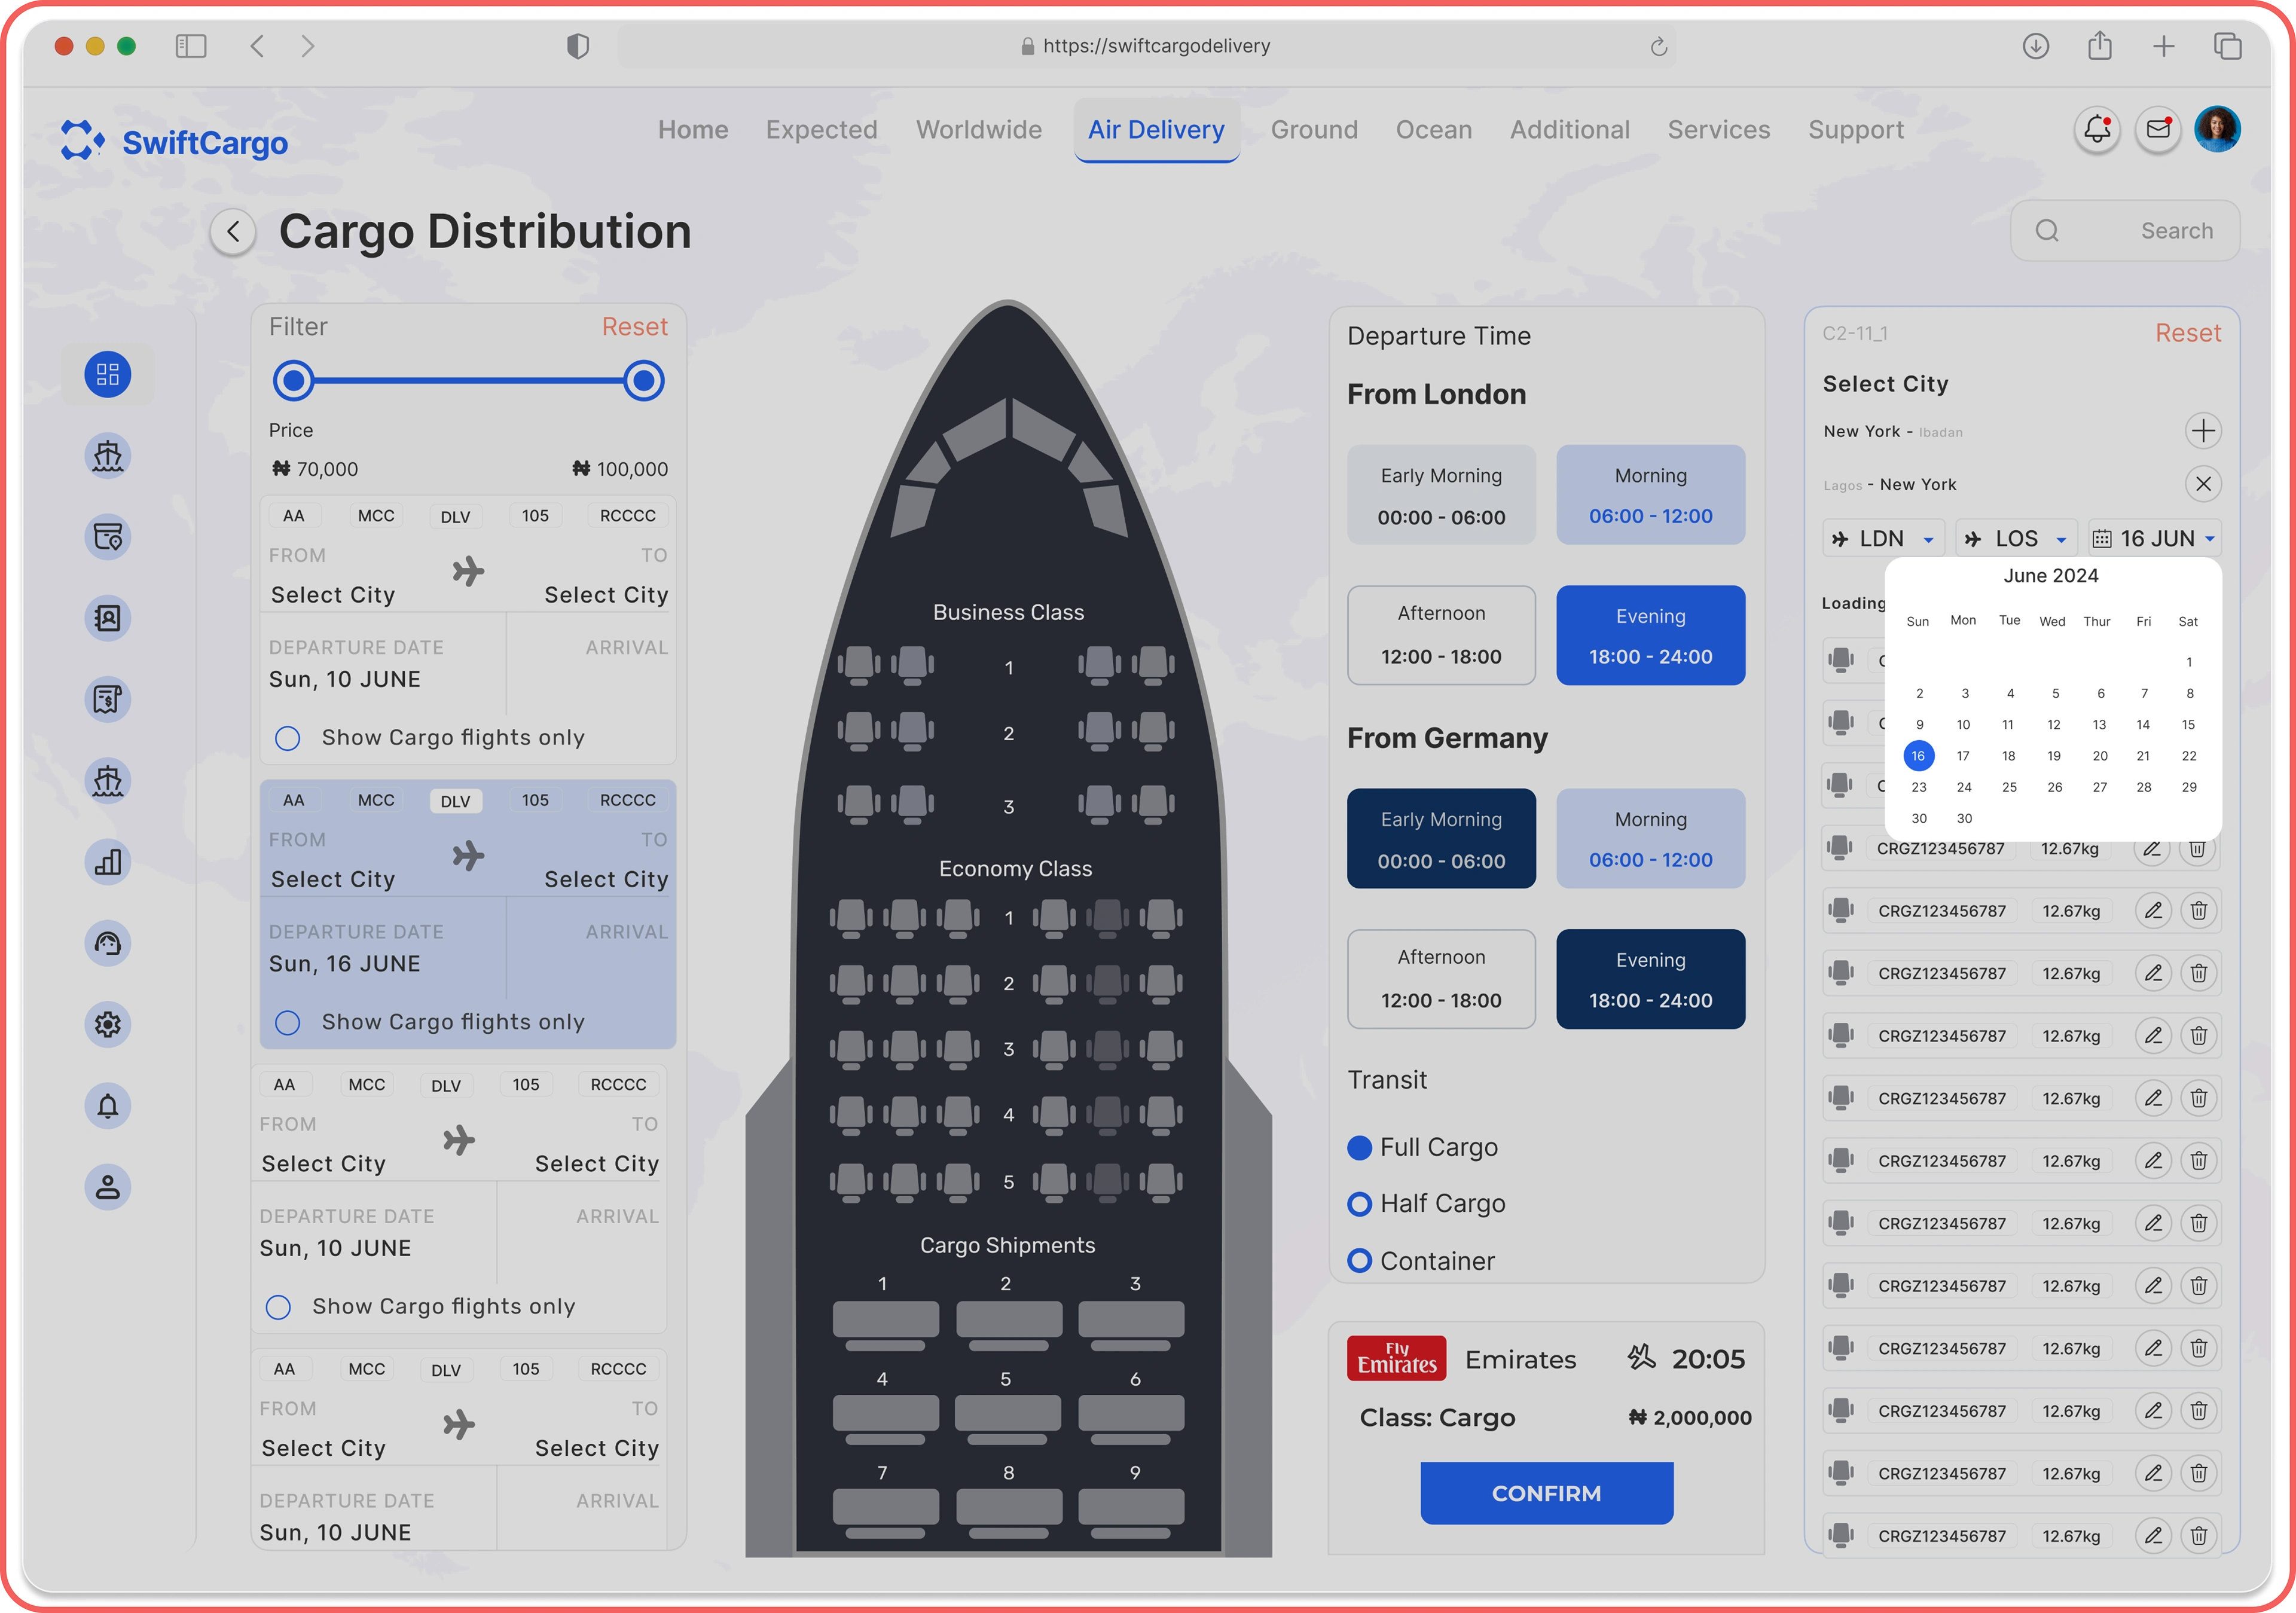Open the mail inbox icon

pyautogui.click(x=2158, y=130)
